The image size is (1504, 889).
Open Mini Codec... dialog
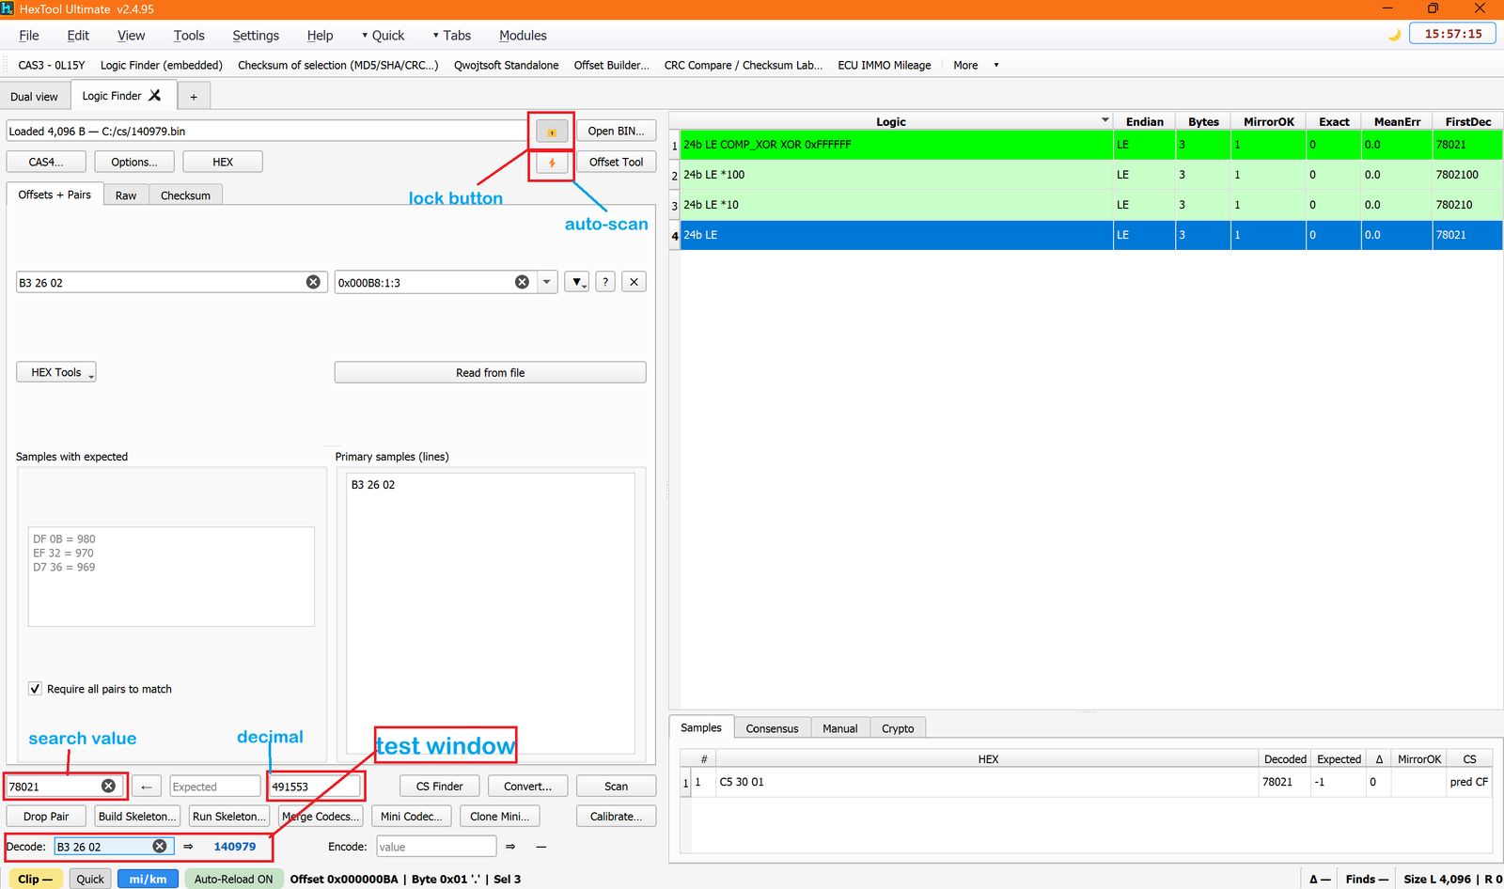[x=412, y=817]
